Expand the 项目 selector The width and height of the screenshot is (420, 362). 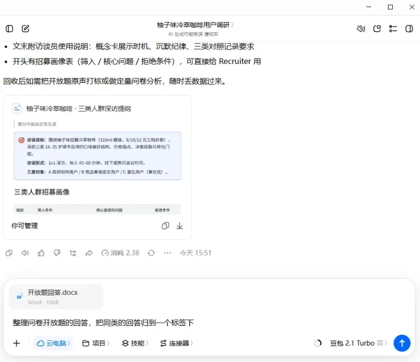point(96,343)
